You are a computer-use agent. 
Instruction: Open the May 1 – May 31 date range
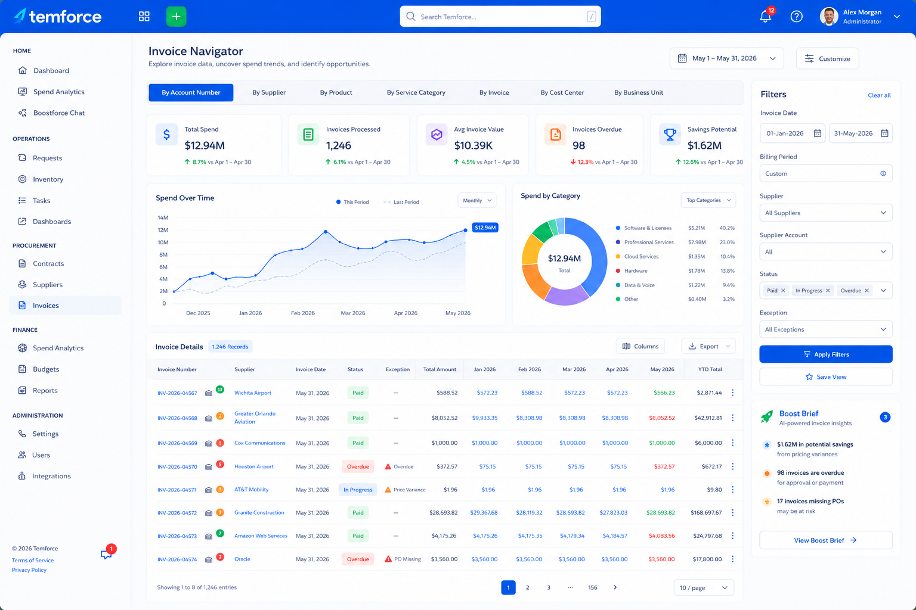pos(727,58)
